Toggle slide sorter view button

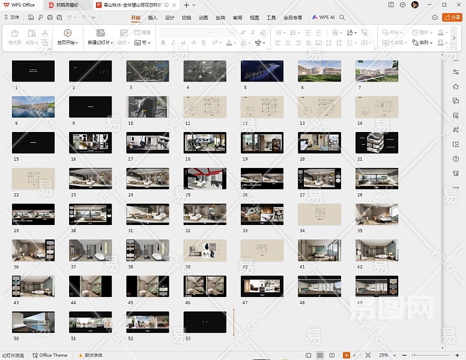[320, 355]
